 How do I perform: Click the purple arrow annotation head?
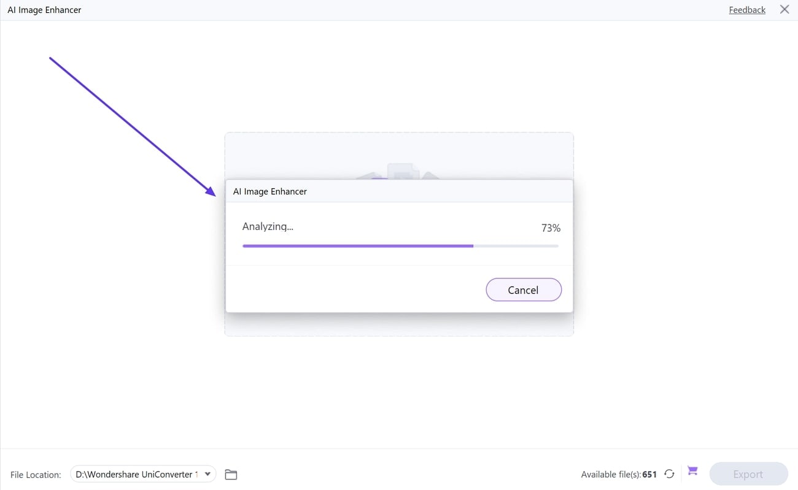tap(211, 191)
